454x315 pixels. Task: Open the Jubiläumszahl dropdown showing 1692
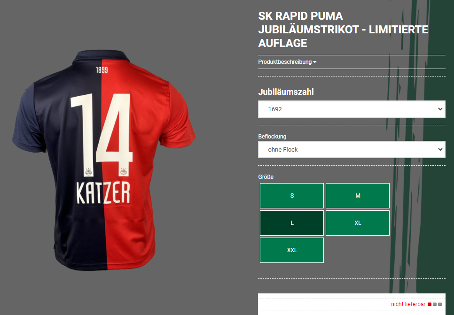[352, 109]
